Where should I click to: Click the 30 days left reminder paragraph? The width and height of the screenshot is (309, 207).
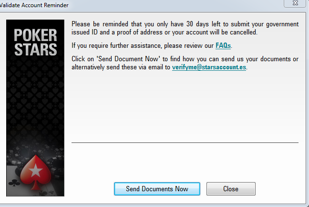(185, 28)
